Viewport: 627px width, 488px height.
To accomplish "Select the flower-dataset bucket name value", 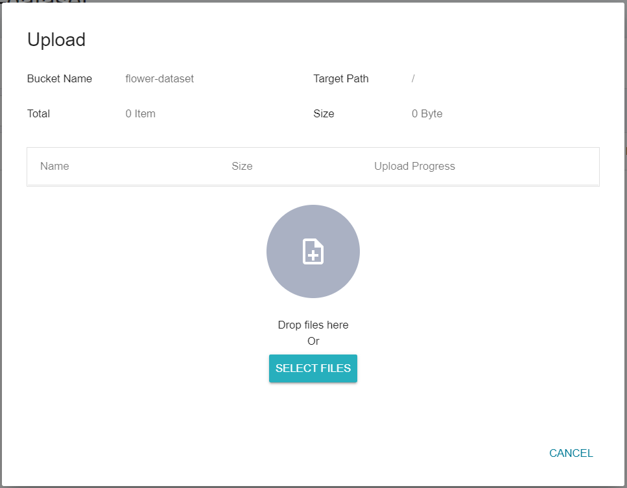I will click(160, 78).
